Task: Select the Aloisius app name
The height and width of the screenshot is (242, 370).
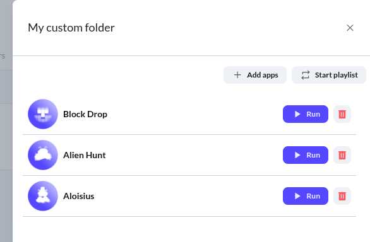Action: 79,196
